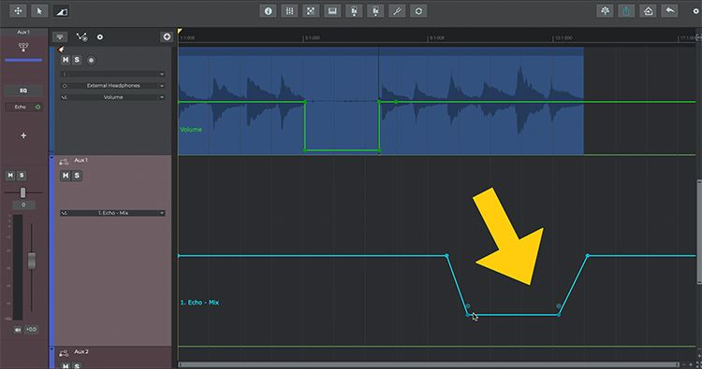This screenshot has height=369, width=702.
Task: Open the Volume automation parameter dropdown
Action: coord(113,97)
